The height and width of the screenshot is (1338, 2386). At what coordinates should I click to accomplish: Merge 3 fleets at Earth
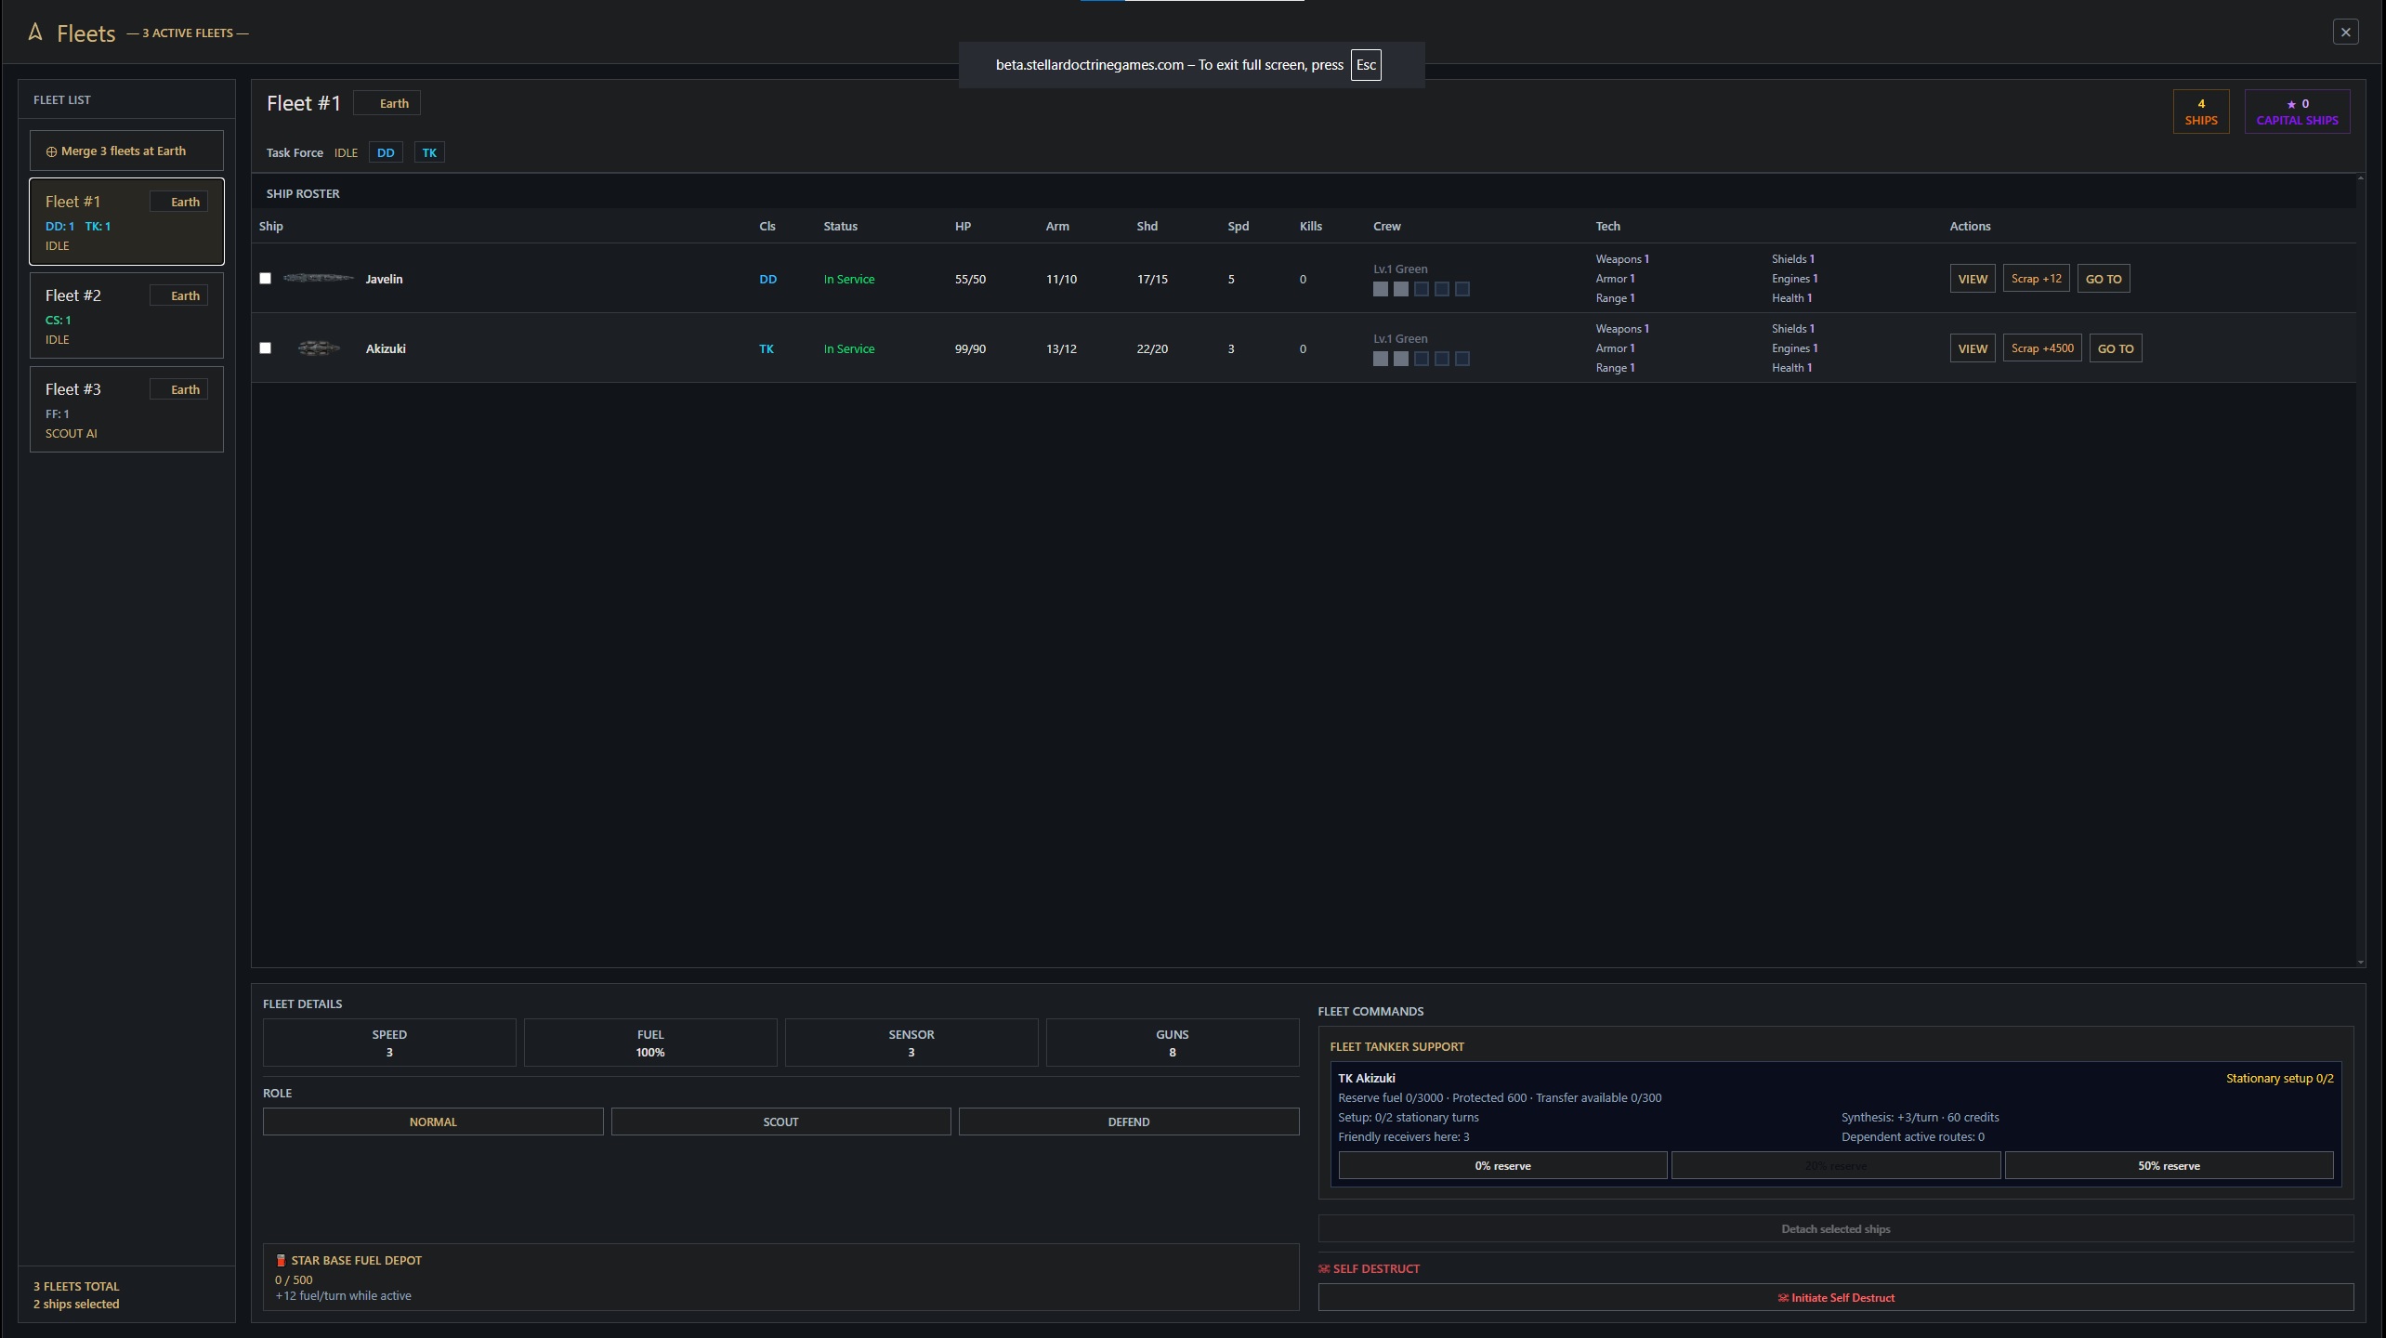pyautogui.click(x=126, y=151)
